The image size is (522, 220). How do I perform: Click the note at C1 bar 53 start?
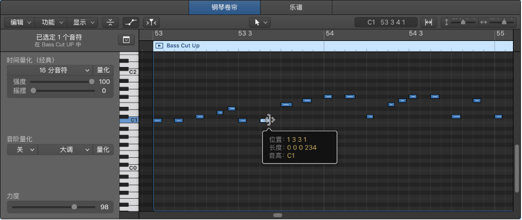click(x=158, y=120)
